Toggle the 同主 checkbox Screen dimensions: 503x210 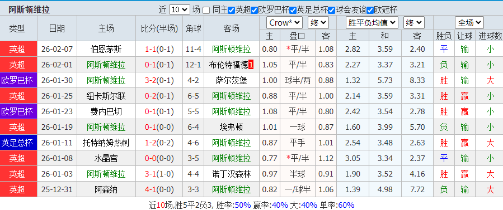pyautogui.click(x=206, y=10)
